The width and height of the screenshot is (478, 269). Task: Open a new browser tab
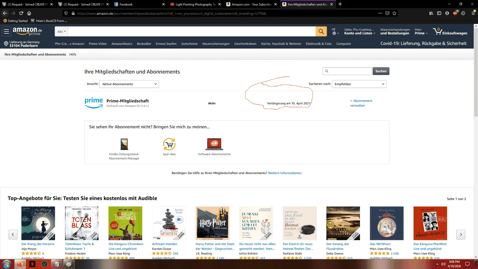point(340,4)
